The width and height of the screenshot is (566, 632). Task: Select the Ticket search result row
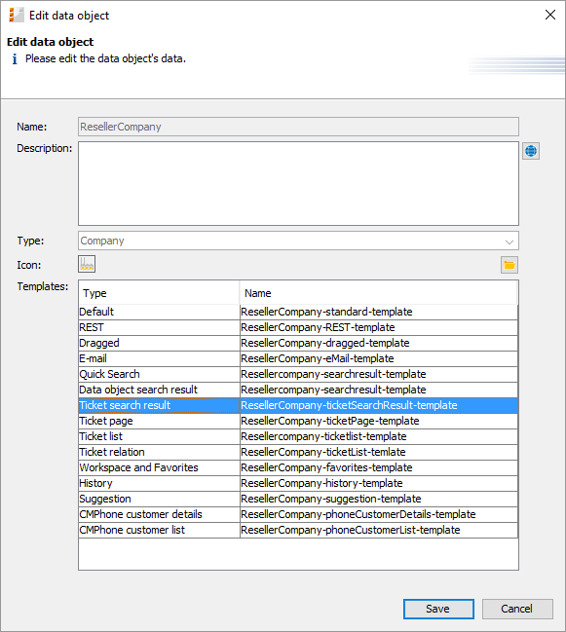pyautogui.click(x=298, y=405)
